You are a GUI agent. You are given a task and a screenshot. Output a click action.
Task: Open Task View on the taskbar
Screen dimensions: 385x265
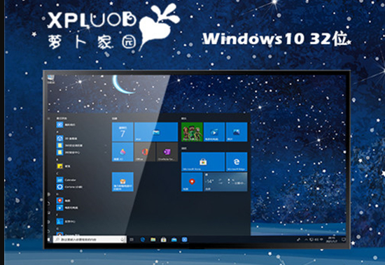[132, 240]
